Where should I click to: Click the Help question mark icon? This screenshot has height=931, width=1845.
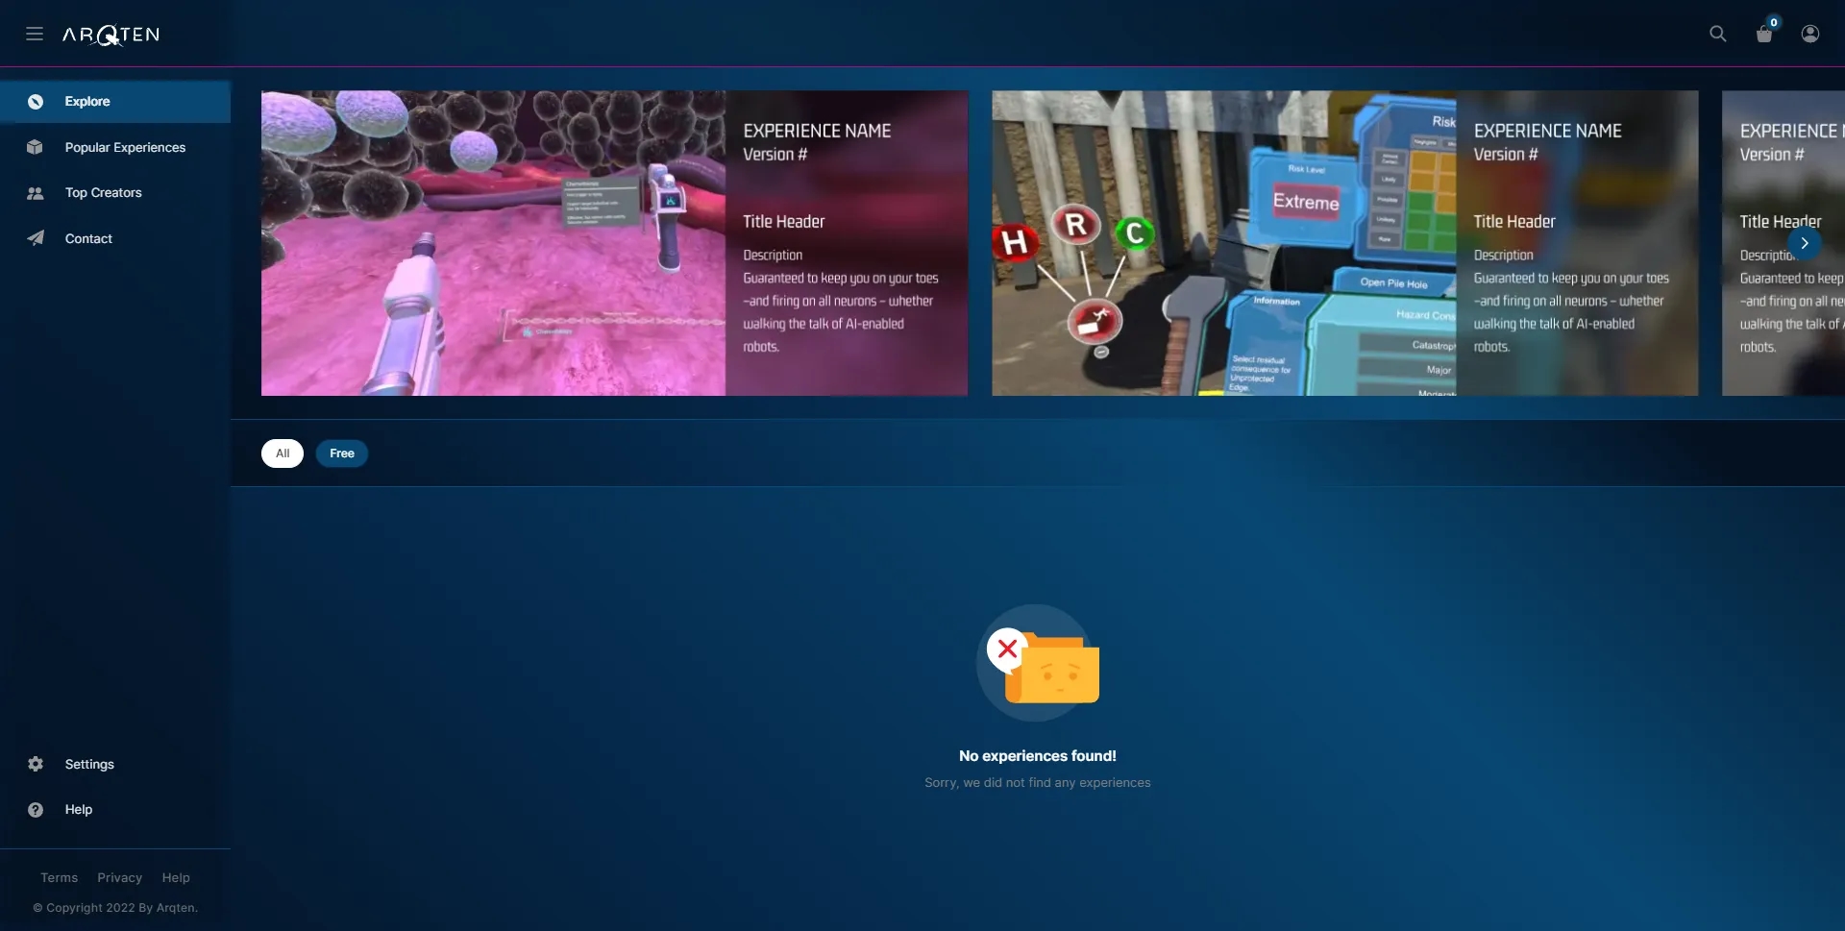point(36,810)
